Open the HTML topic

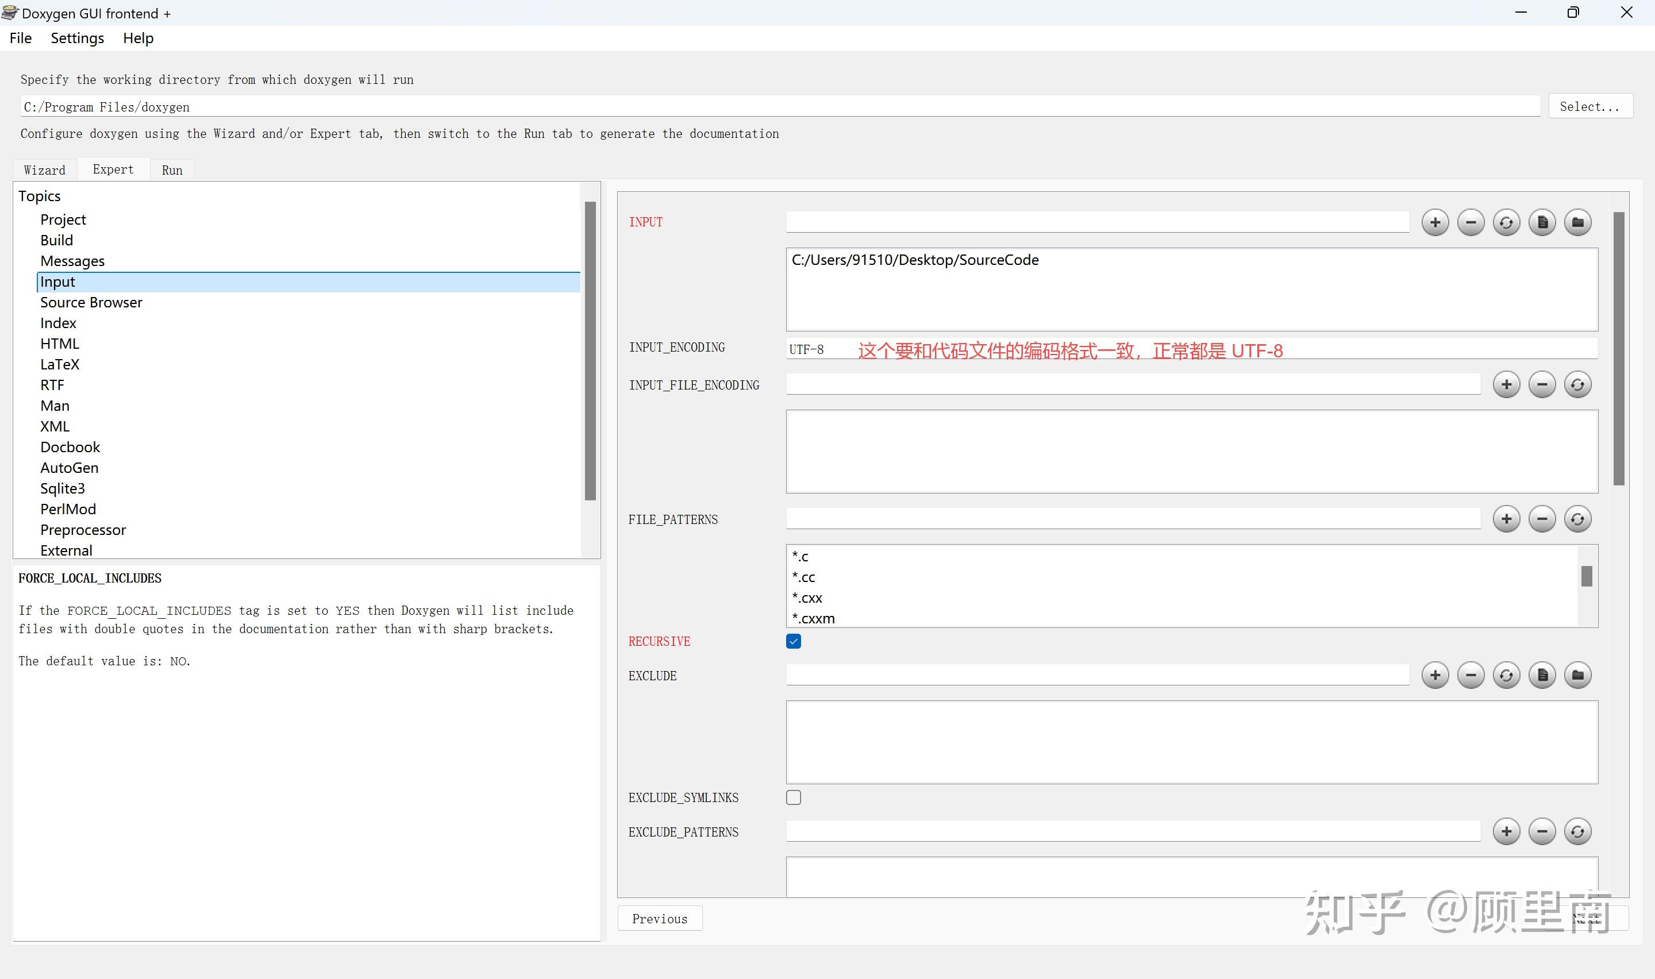click(x=59, y=344)
